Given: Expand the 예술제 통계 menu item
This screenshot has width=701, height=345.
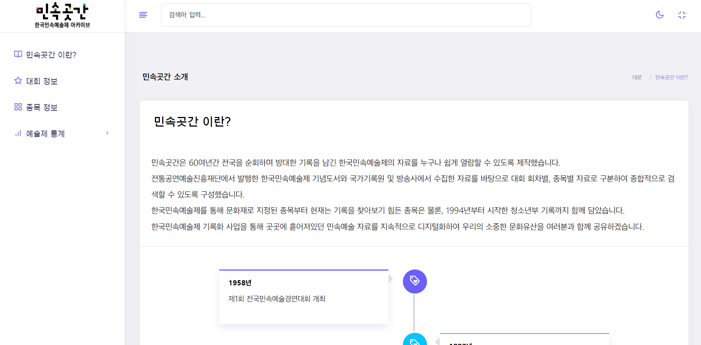Looking at the screenshot, I should [46, 134].
